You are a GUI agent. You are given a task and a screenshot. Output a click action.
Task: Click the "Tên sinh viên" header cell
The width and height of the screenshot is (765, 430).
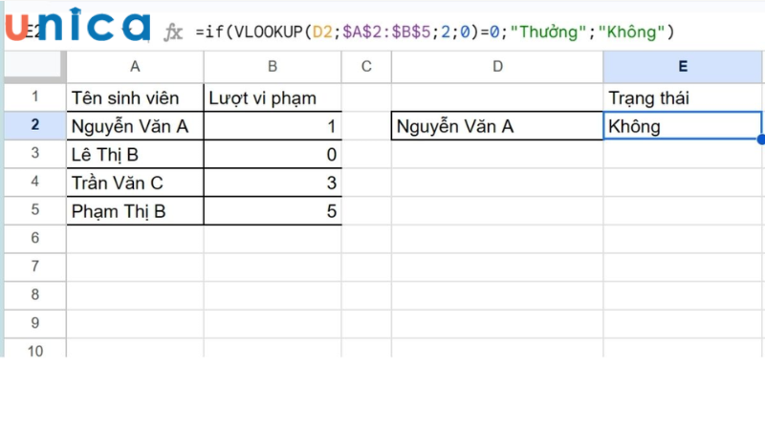tap(135, 97)
